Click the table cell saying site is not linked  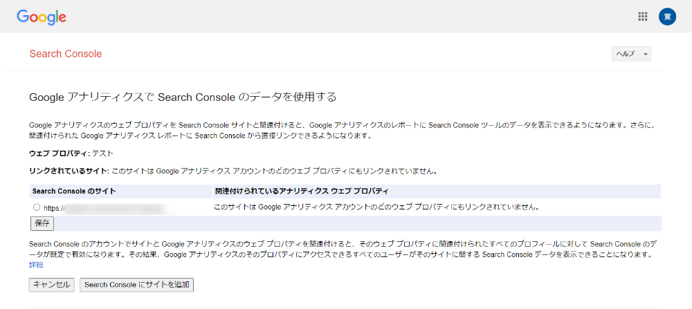[377, 207]
